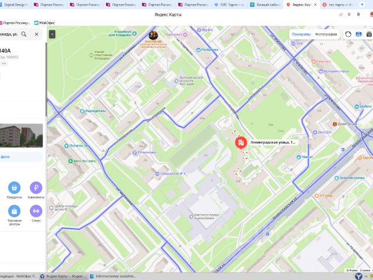The width and height of the screenshot is (373, 280).
Task: Click the bookmark icon in address bar
Action: point(358,15)
